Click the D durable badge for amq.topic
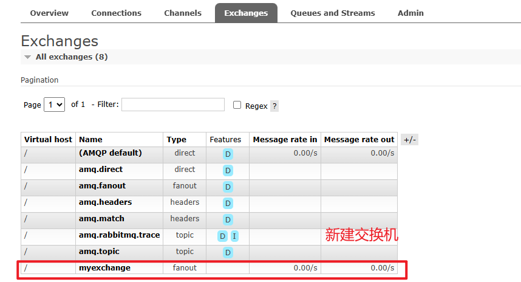Screen dimensions: 521x282 [228, 252]
